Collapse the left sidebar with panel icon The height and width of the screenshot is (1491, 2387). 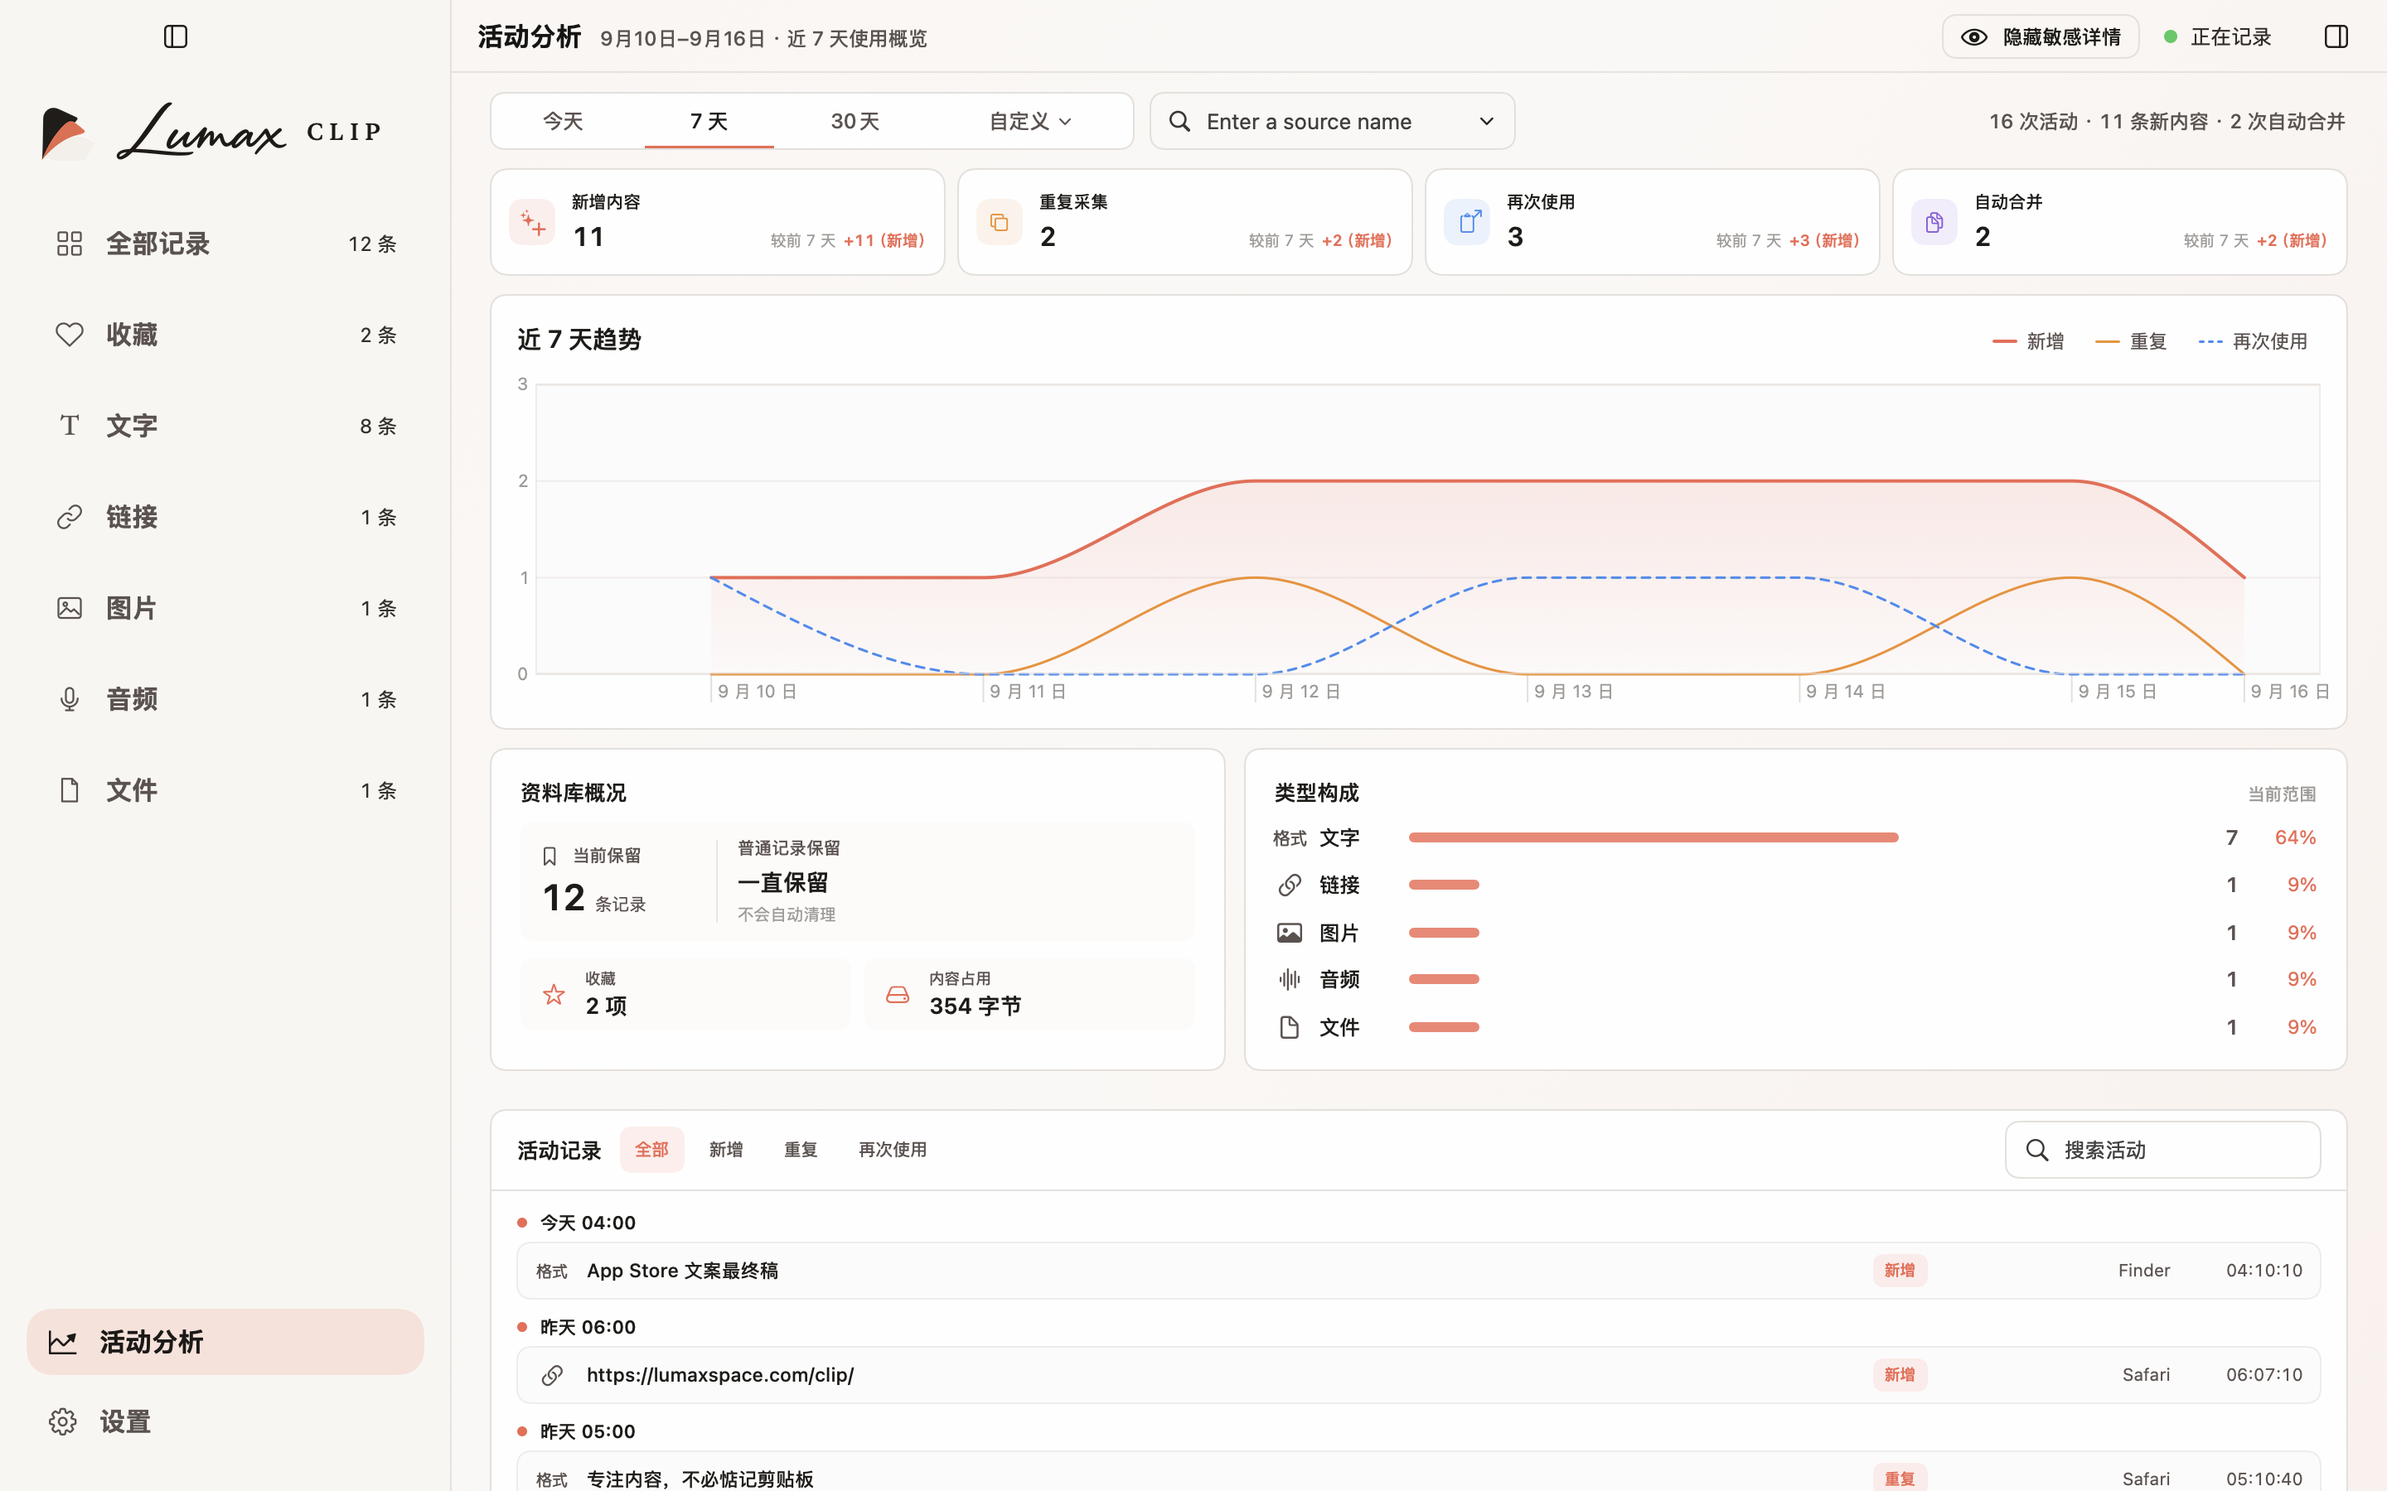click(x=176, y=36)
